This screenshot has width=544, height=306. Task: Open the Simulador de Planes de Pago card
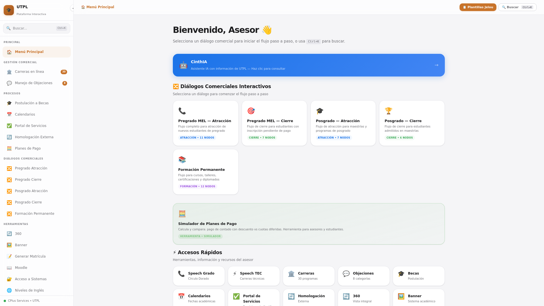[309, 224]
